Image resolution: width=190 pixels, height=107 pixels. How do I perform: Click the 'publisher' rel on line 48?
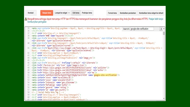coord(102,68)
